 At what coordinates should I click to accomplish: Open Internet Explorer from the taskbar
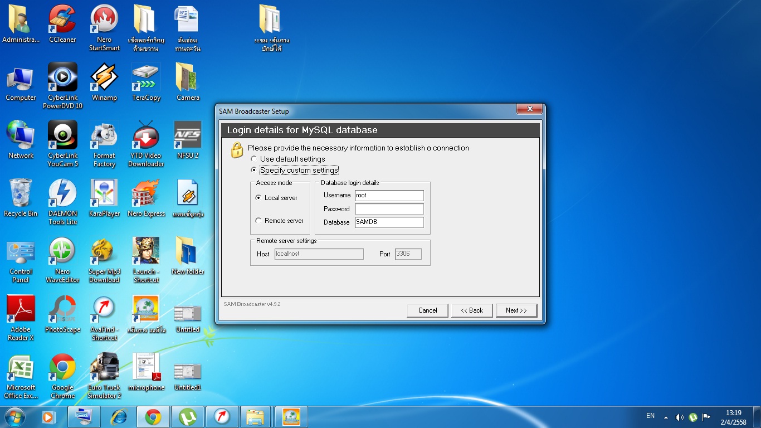(119, 417)
